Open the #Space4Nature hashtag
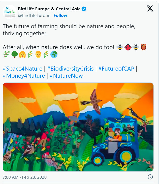Viewport: 159px width, 184px height. [x=22, y=69]
